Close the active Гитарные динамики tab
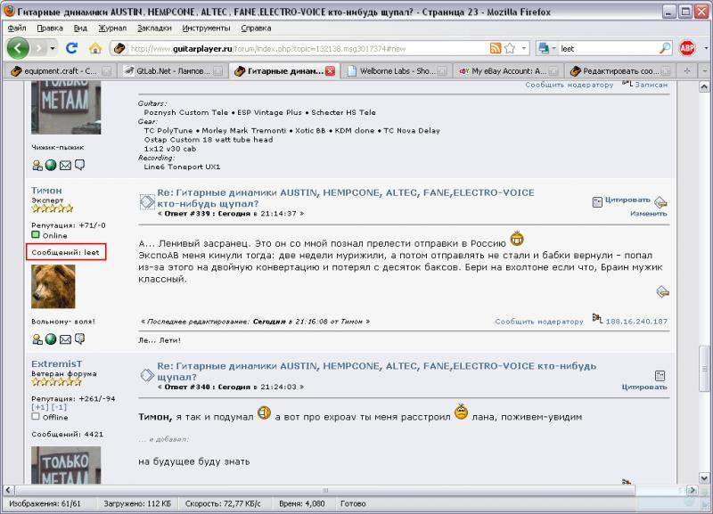Viewport: 713px width, 514px height. click(331, 70)
